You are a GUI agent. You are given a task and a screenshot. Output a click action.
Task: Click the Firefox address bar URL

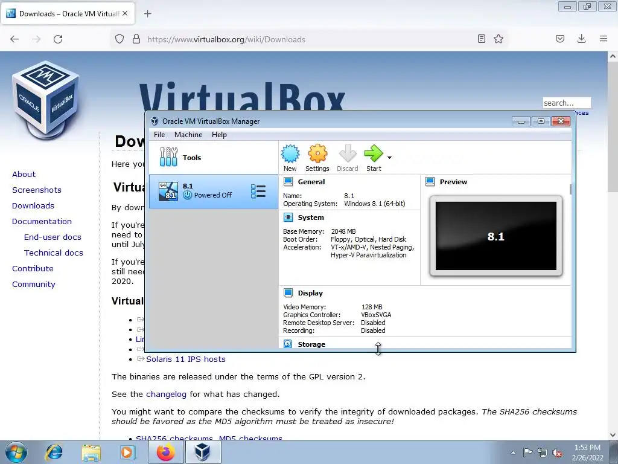[x=226, y=39]
